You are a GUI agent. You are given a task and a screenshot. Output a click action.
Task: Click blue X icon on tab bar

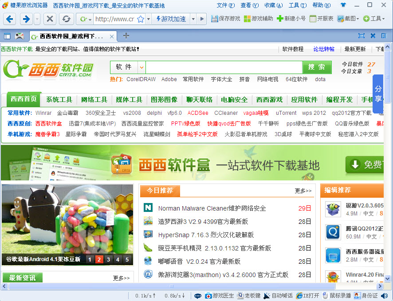pos(373,36)
